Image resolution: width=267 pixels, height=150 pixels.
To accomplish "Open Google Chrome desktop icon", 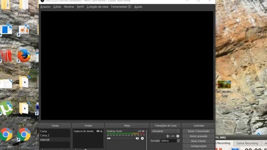I will pos(24,138).
